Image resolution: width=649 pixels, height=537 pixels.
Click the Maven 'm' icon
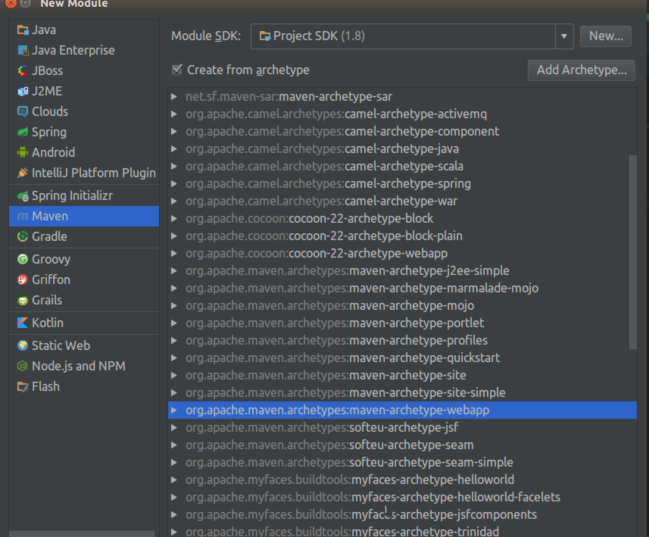pos(23,216)
